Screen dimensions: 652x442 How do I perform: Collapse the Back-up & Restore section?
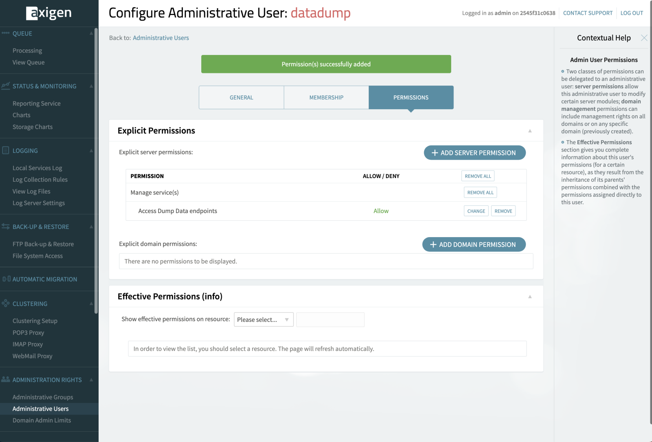[x=91, y=226]
